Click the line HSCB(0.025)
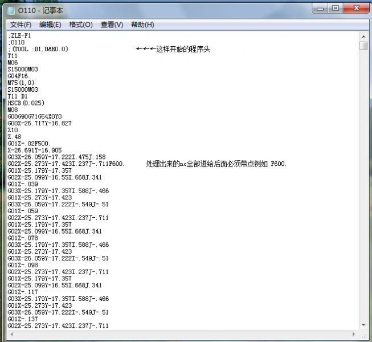The image size is (372, 342). click(x=26, y=103)
